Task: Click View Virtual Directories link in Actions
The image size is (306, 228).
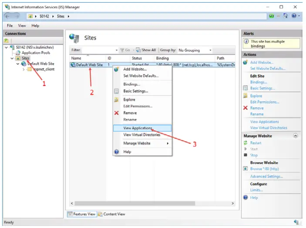Action: pos(269,128)
